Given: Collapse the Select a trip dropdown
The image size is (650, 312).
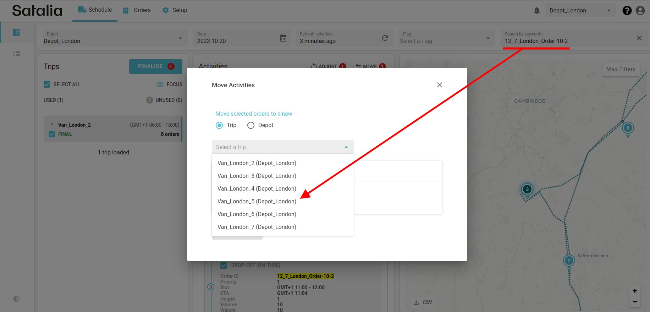Looking at the screenshot, I should pos(346,147).
